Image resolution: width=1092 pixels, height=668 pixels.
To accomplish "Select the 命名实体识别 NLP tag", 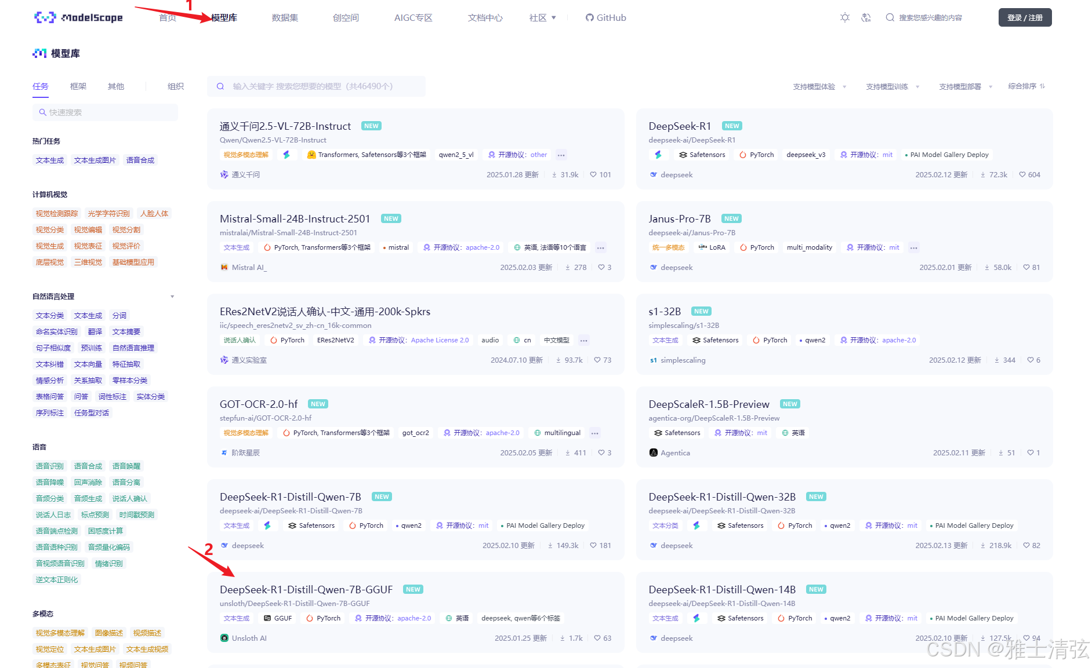I will (57, 332).
